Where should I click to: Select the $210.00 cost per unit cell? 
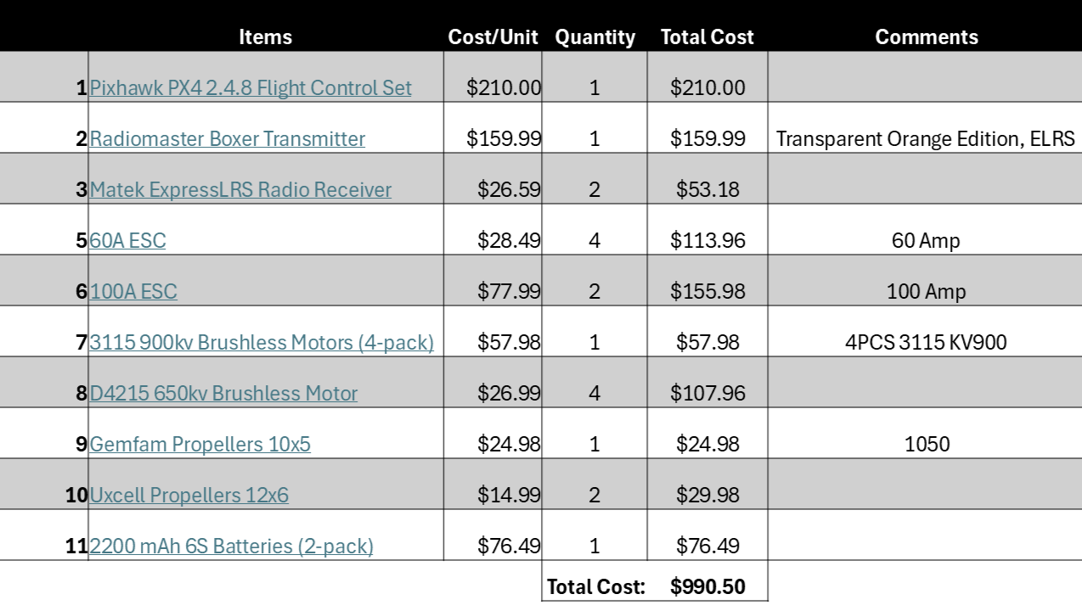(493, 87)
